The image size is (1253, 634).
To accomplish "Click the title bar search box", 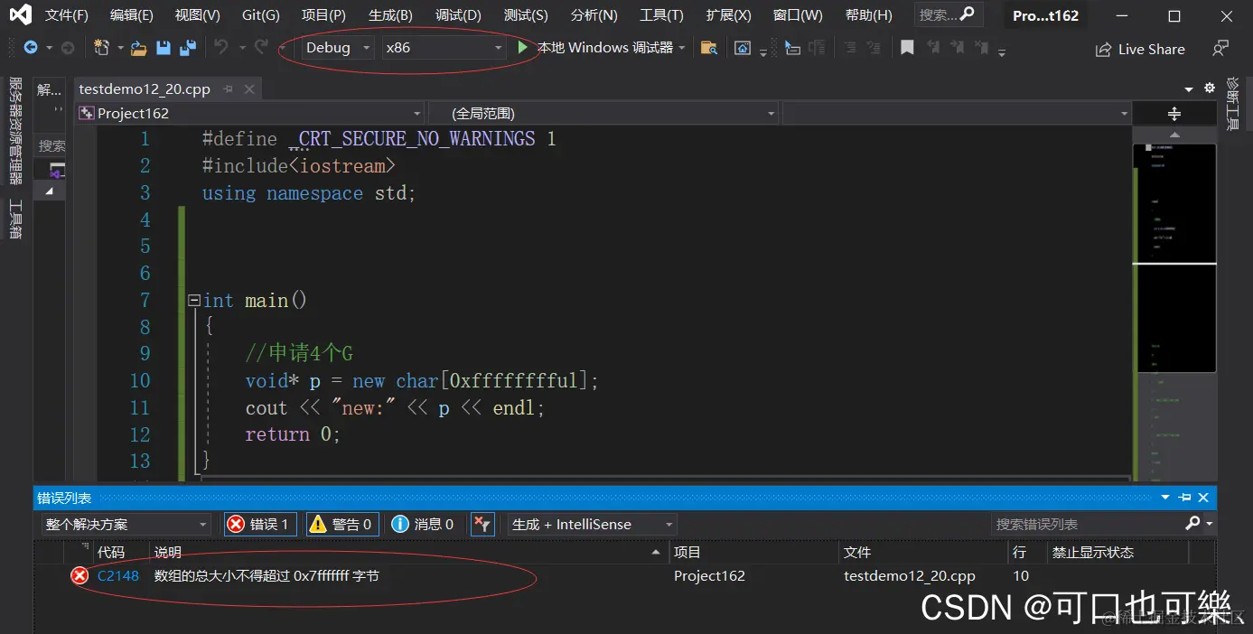I will (x=949, y=14).
